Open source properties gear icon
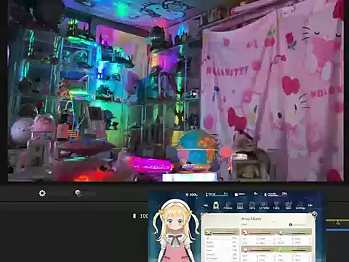This screenshot has width=349, height=262. pos(42,193)
